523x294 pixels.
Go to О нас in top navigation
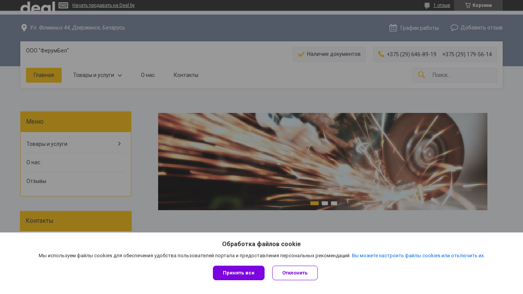coord(147,75)
